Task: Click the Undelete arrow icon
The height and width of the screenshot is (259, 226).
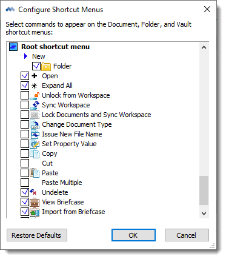Action: [x=33, y=192]
